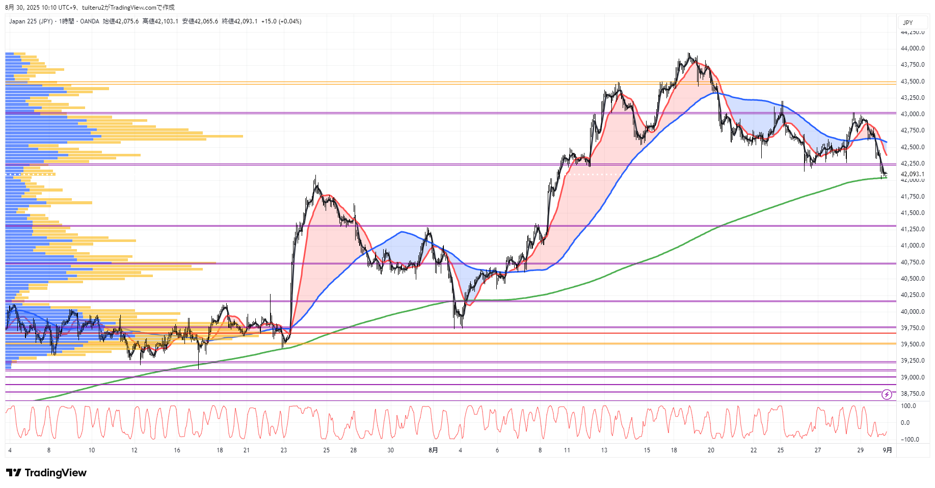Click the 42,750.0 price axis label

pos(913,130)
